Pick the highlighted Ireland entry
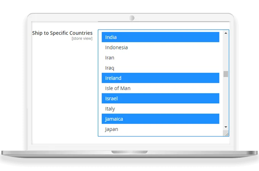Image resolution: width=259 pixels, height=171 pixels. pos(160,78)
